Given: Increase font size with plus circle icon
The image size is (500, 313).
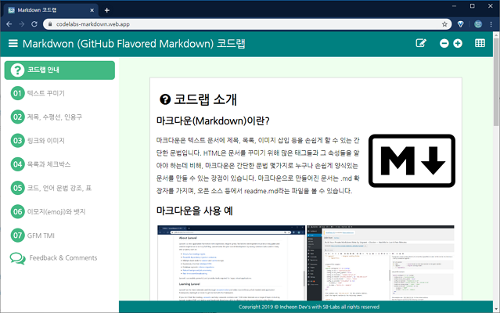Looking at the screenshot, I should pyautogui.click(x=458, y=43).
